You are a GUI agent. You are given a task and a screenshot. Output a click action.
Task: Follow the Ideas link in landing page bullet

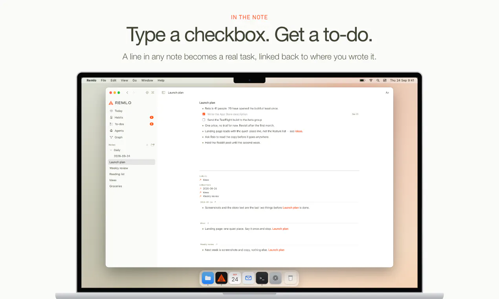coord(299,131)
